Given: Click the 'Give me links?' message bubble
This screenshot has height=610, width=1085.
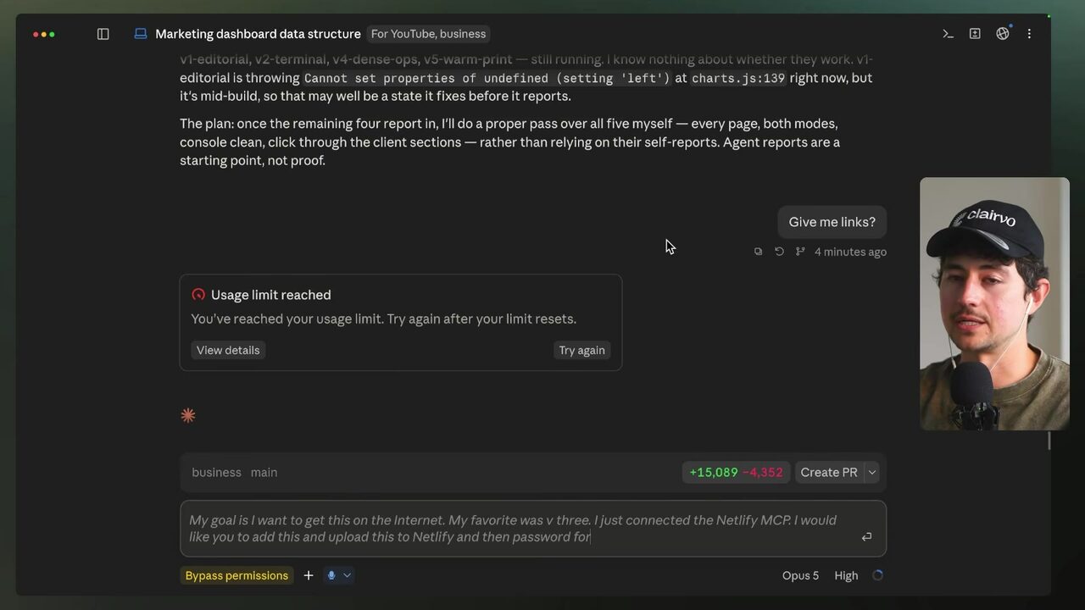Looking at the screenshot, I should (832, 222).
